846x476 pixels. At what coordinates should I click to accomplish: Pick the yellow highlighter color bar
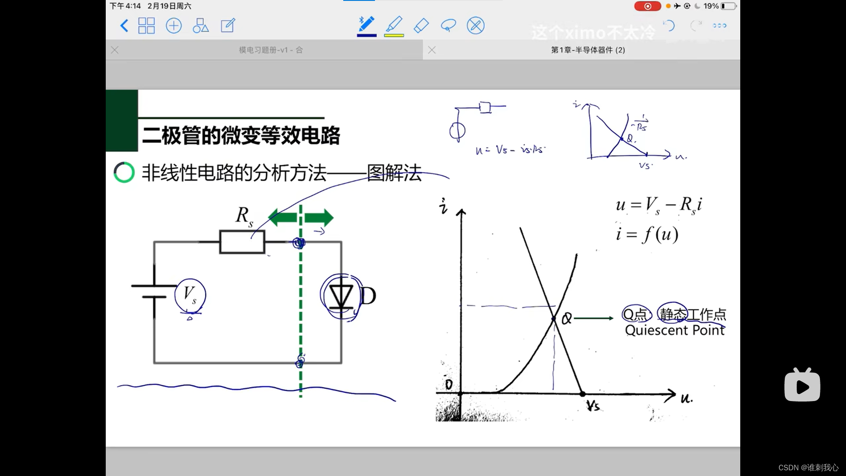pos(394,35)
